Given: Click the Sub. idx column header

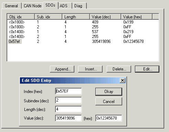Looking at the screenshot, I should coord(48,17).
